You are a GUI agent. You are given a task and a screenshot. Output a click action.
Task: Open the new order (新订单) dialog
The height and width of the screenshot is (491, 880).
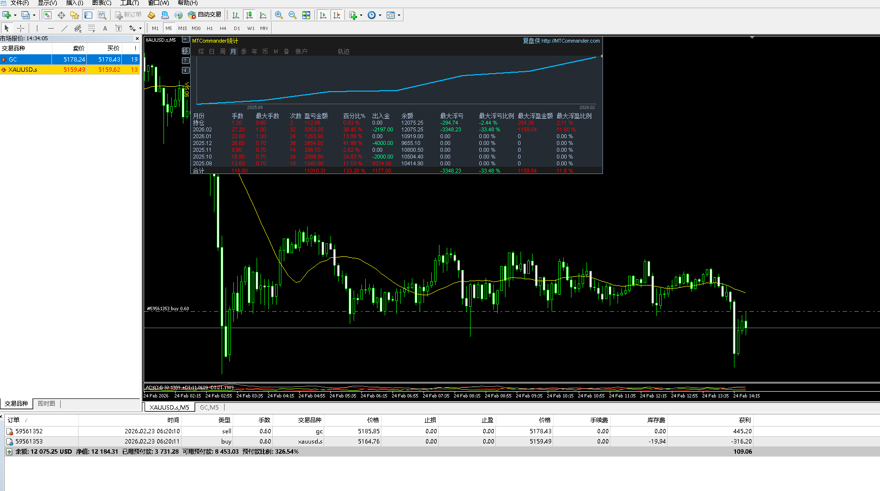point(129,15)
